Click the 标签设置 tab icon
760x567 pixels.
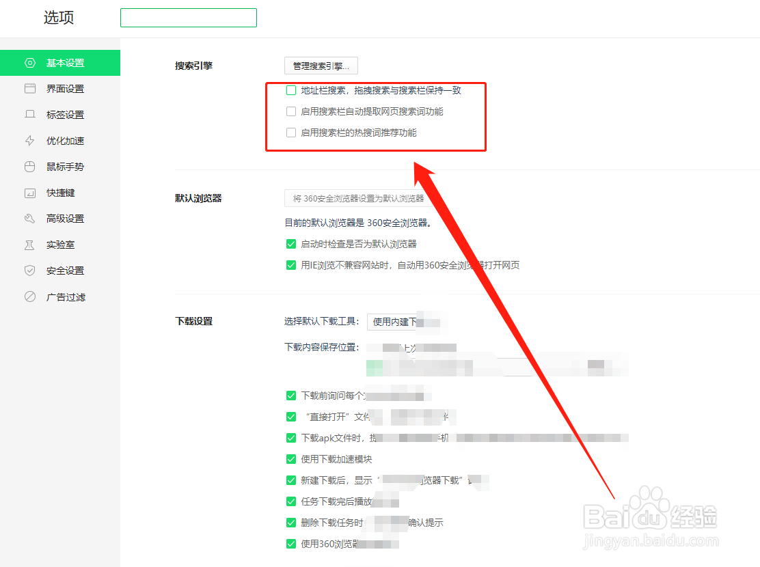pos(30,115)
